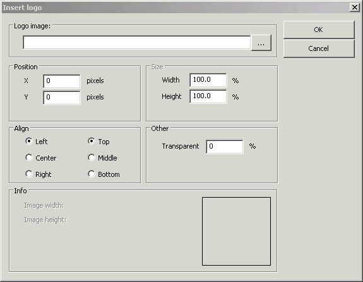Viewport: 363px width, 282px height.
Task: Click the Y position input field
Action: tap(62, 98)
